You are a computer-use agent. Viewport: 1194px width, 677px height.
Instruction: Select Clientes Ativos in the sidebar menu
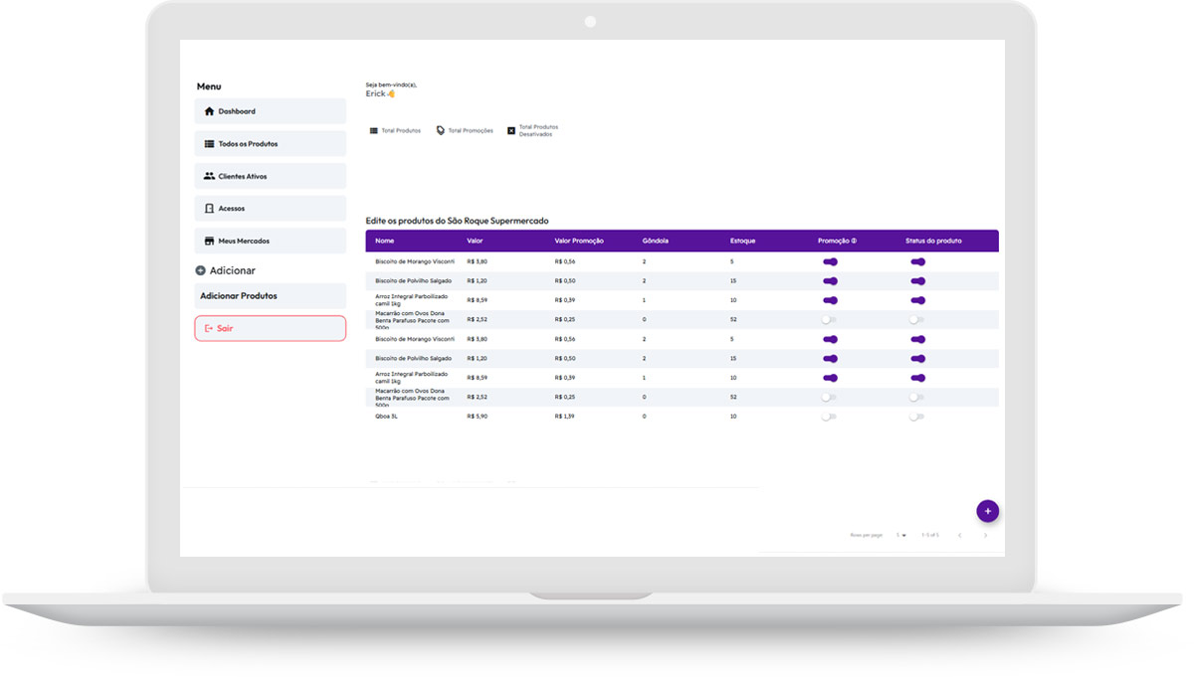(x=271, y=176)
